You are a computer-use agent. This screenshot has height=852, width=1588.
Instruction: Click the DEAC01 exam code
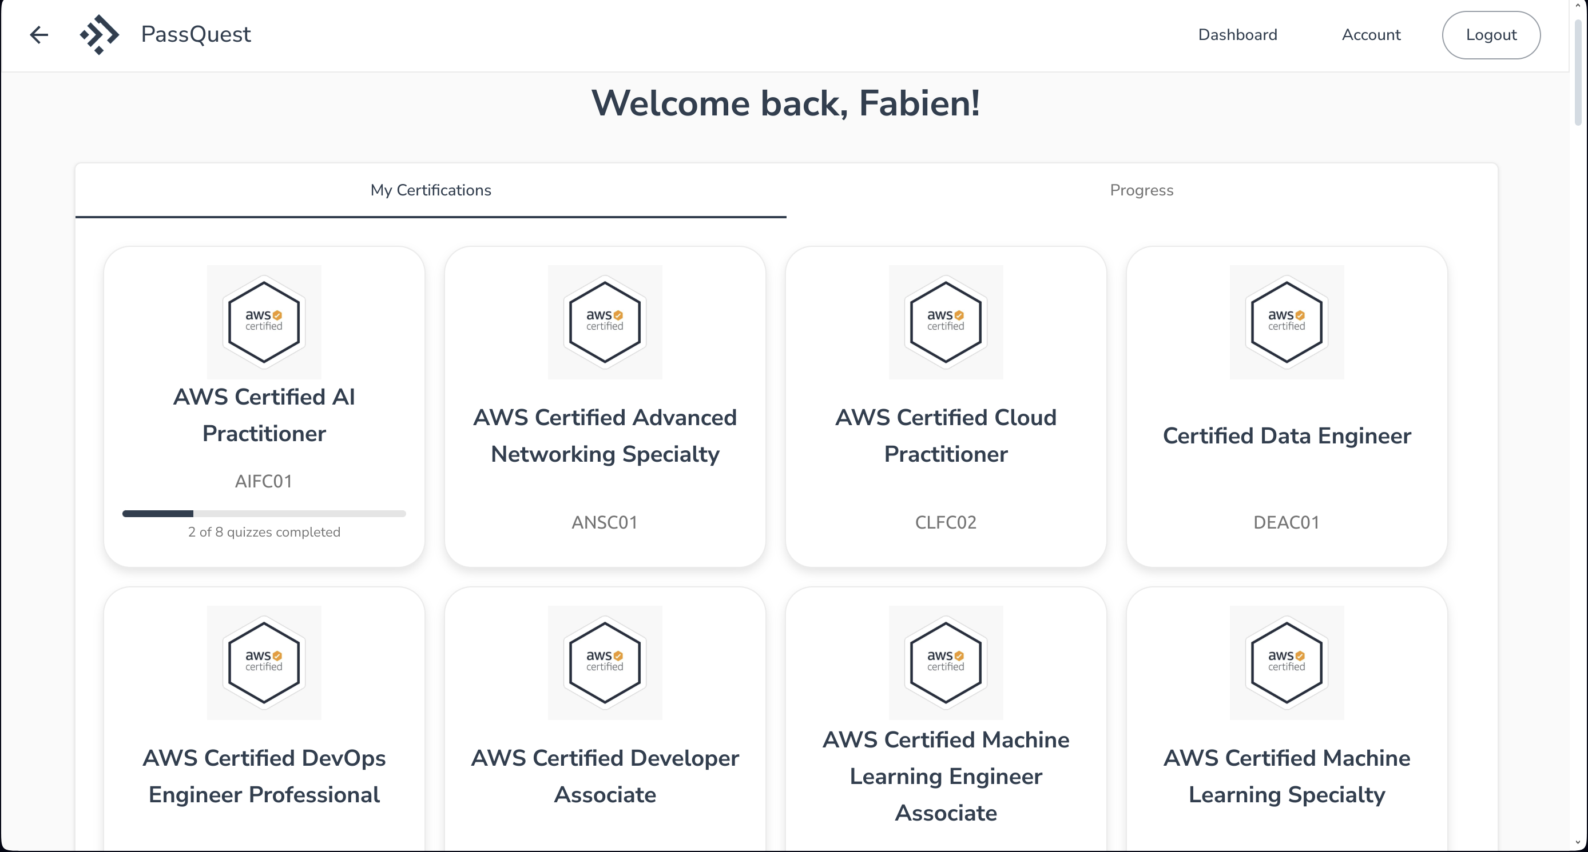pyautogui.click(x=1287, y=523)
